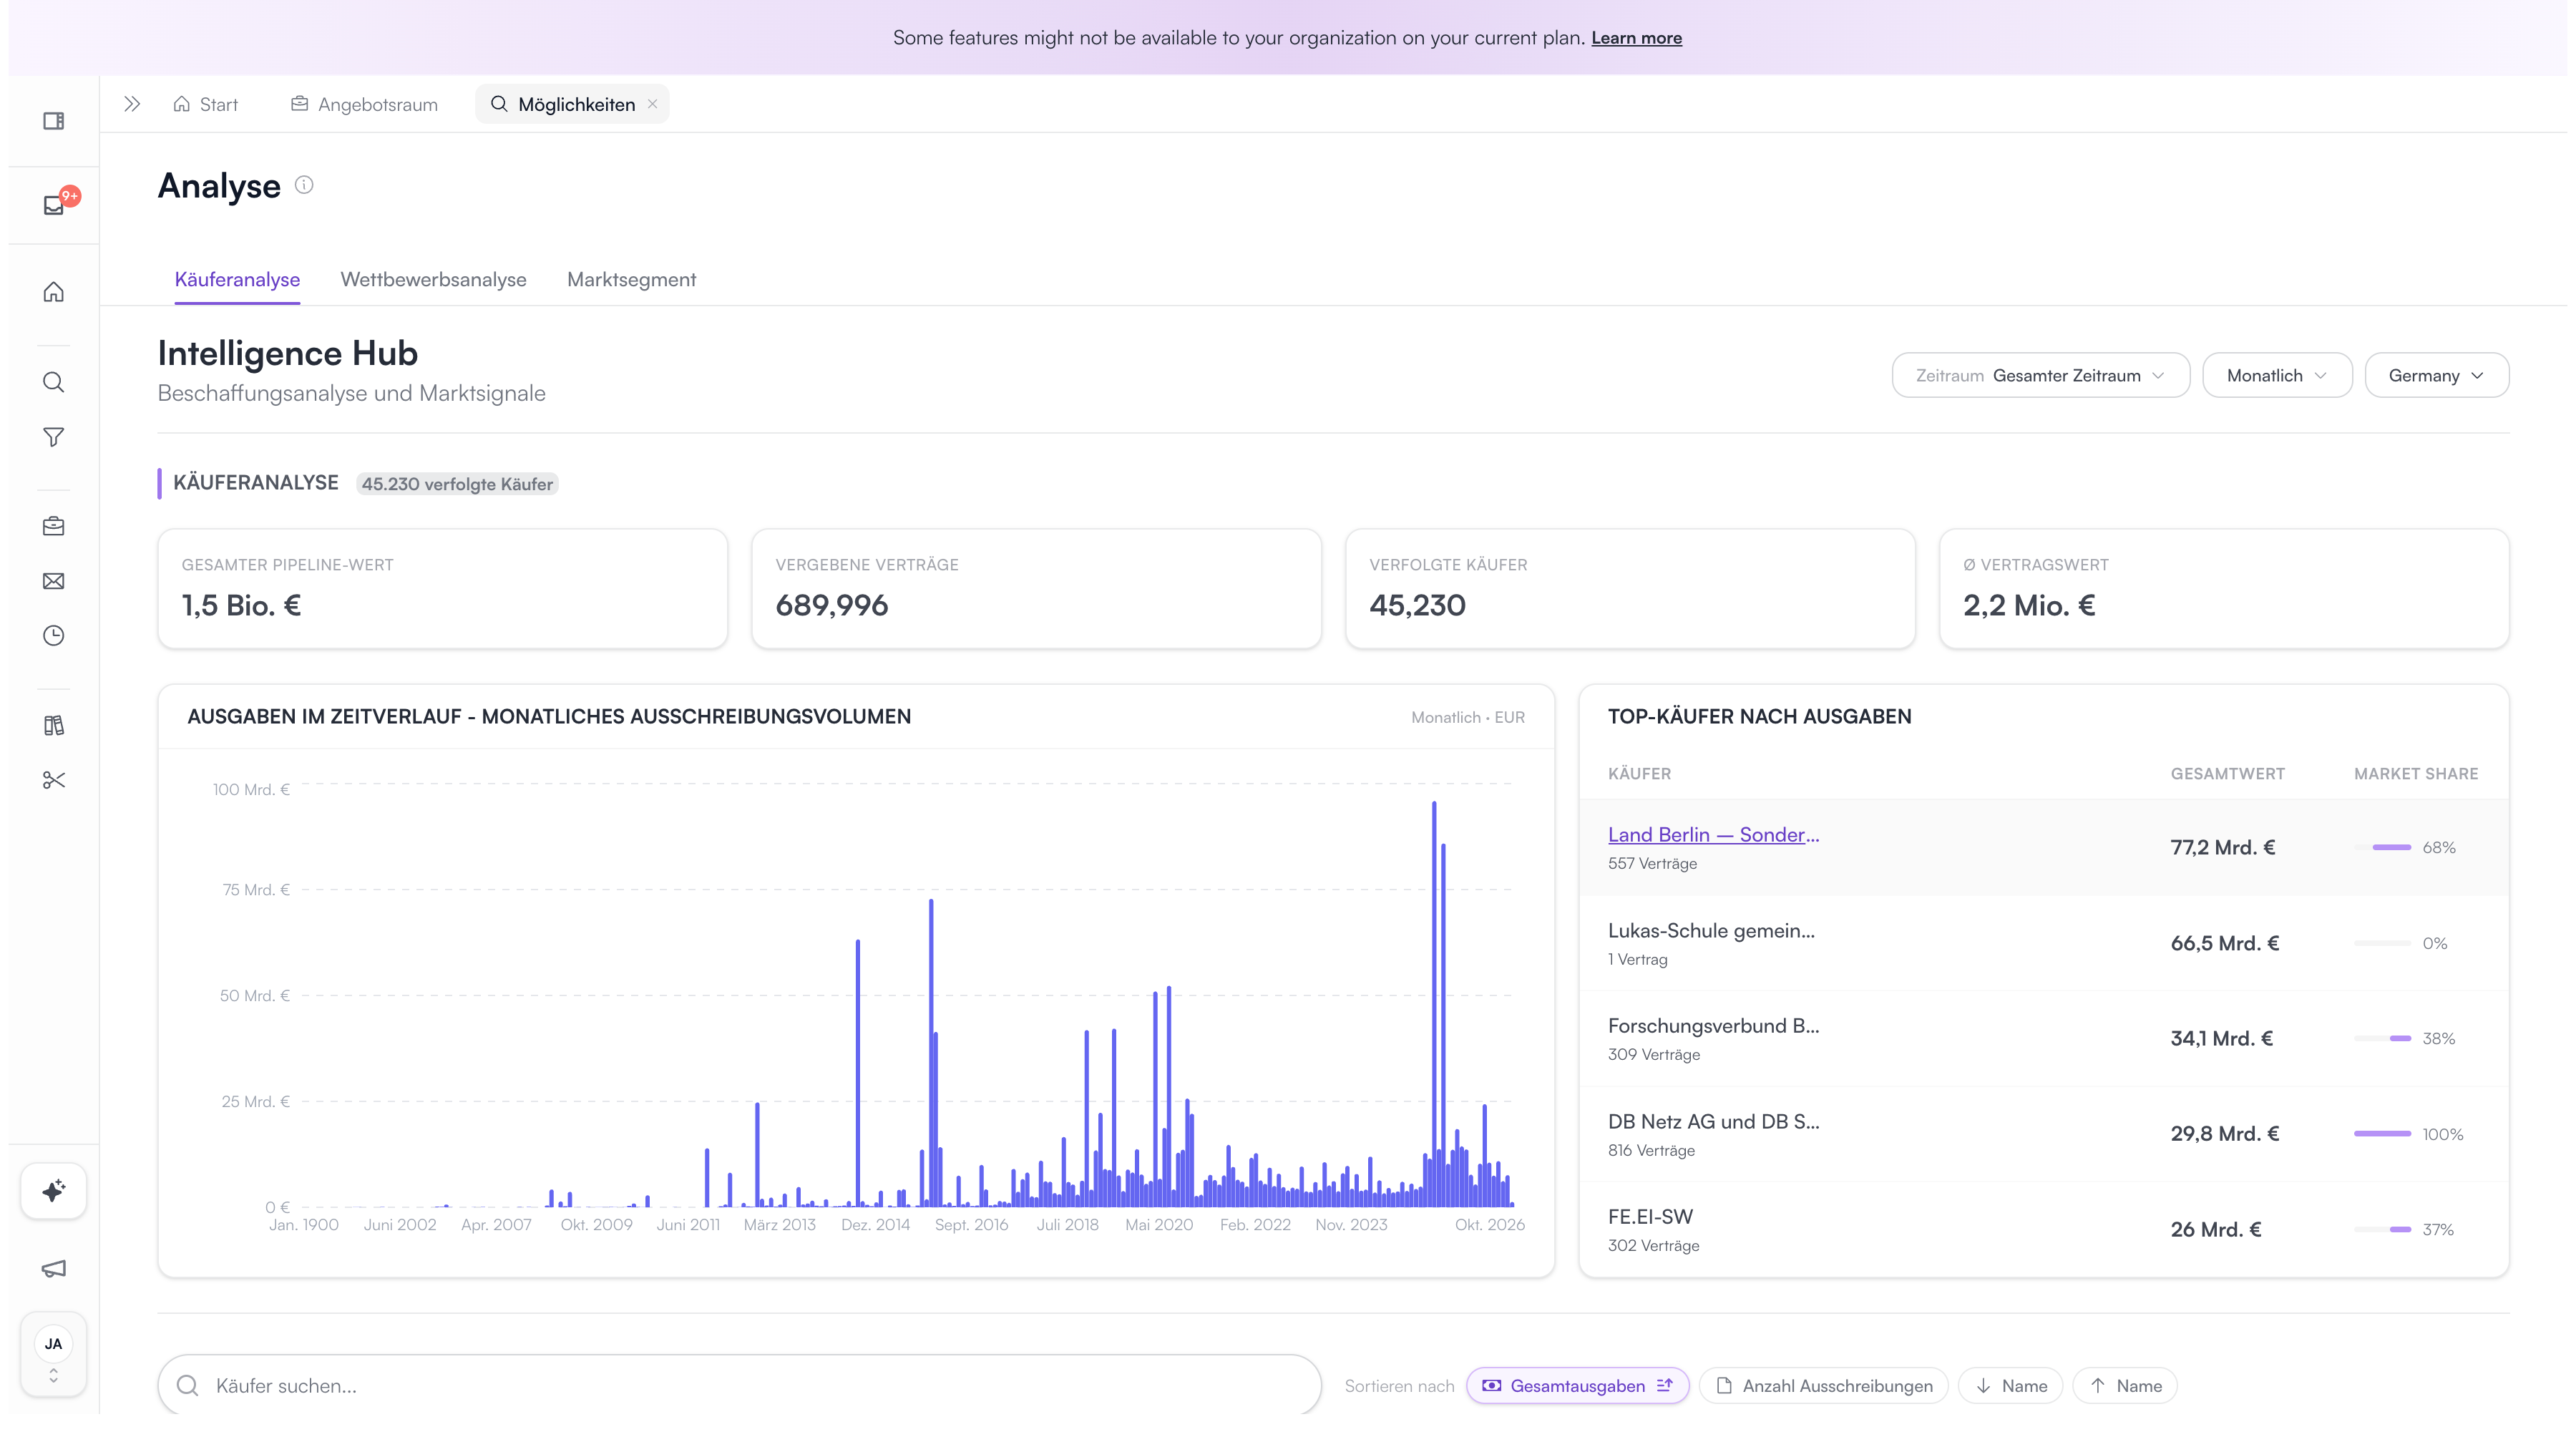2576x1437 pixels.
Task: Select the Forschungsverbund B... buyer row
Action: (2043, 1038)
